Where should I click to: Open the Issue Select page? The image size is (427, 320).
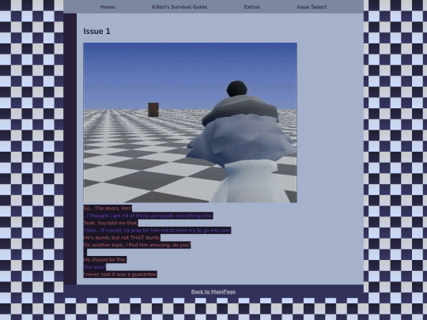(x=312, y=7)
